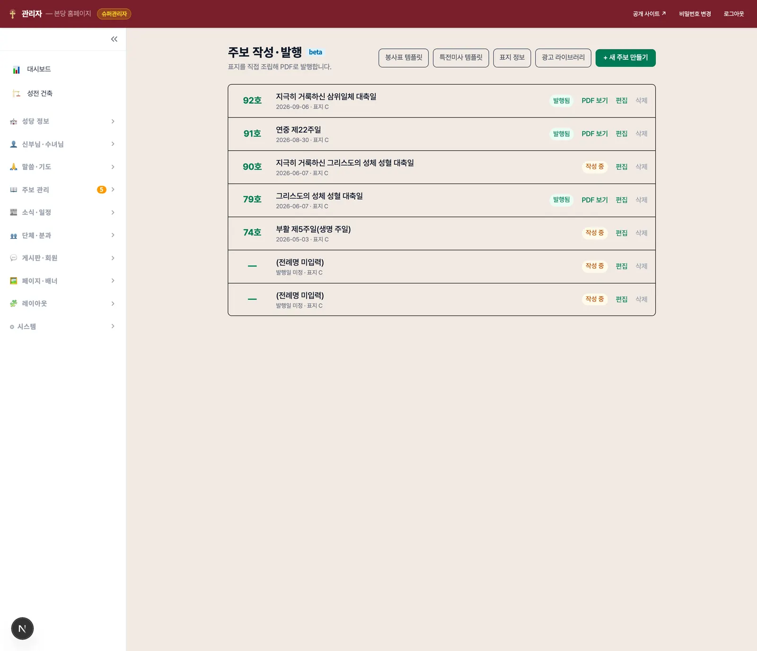Expand the 시스템 section chevron
757x651 pixels.
point(113,326)
